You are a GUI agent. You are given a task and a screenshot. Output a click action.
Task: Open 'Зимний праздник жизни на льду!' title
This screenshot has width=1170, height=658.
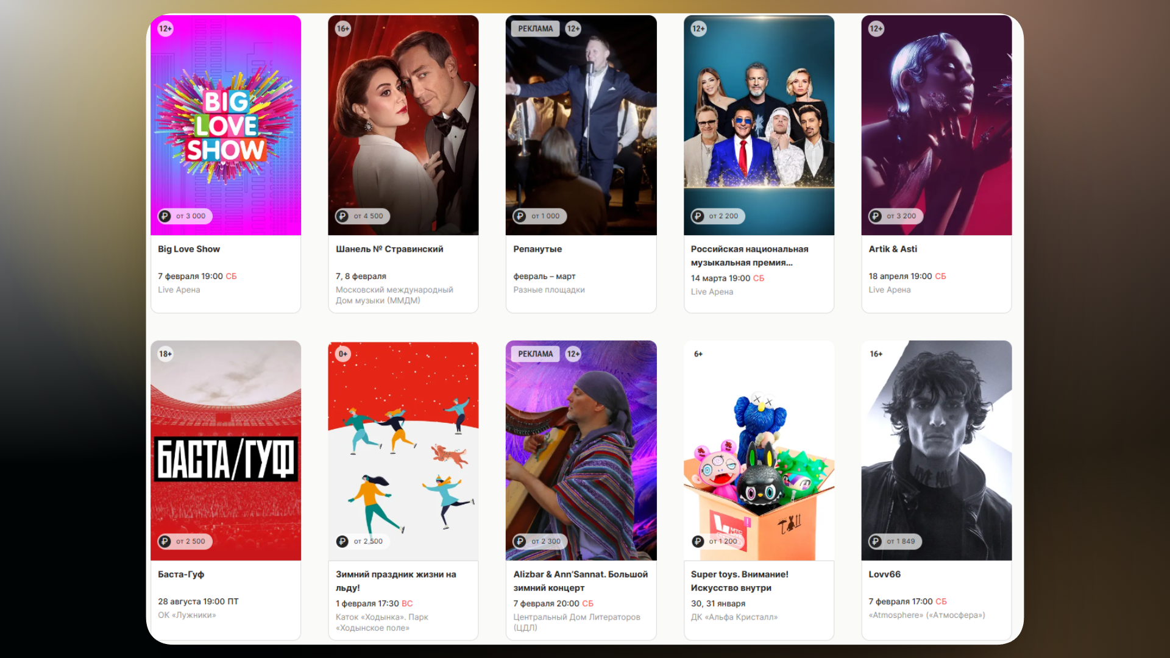click(396, 581)
